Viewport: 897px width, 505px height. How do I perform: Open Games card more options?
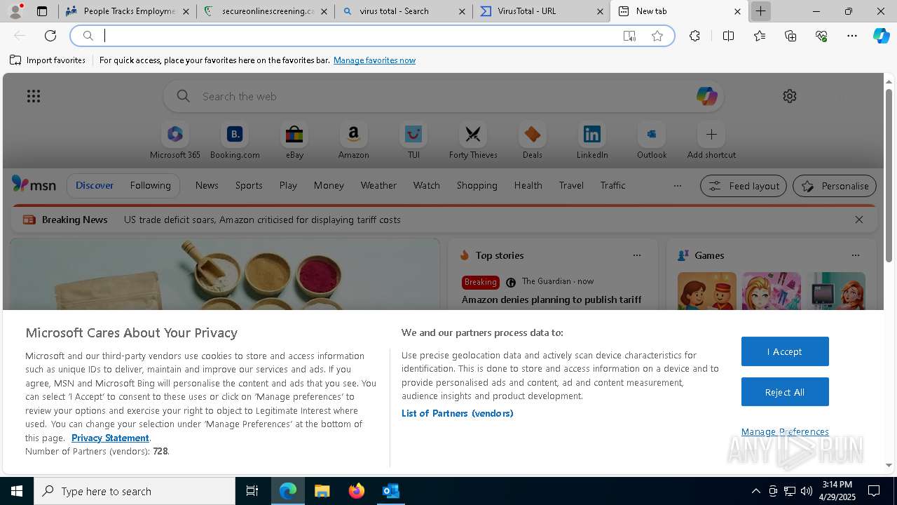(855, 255)
